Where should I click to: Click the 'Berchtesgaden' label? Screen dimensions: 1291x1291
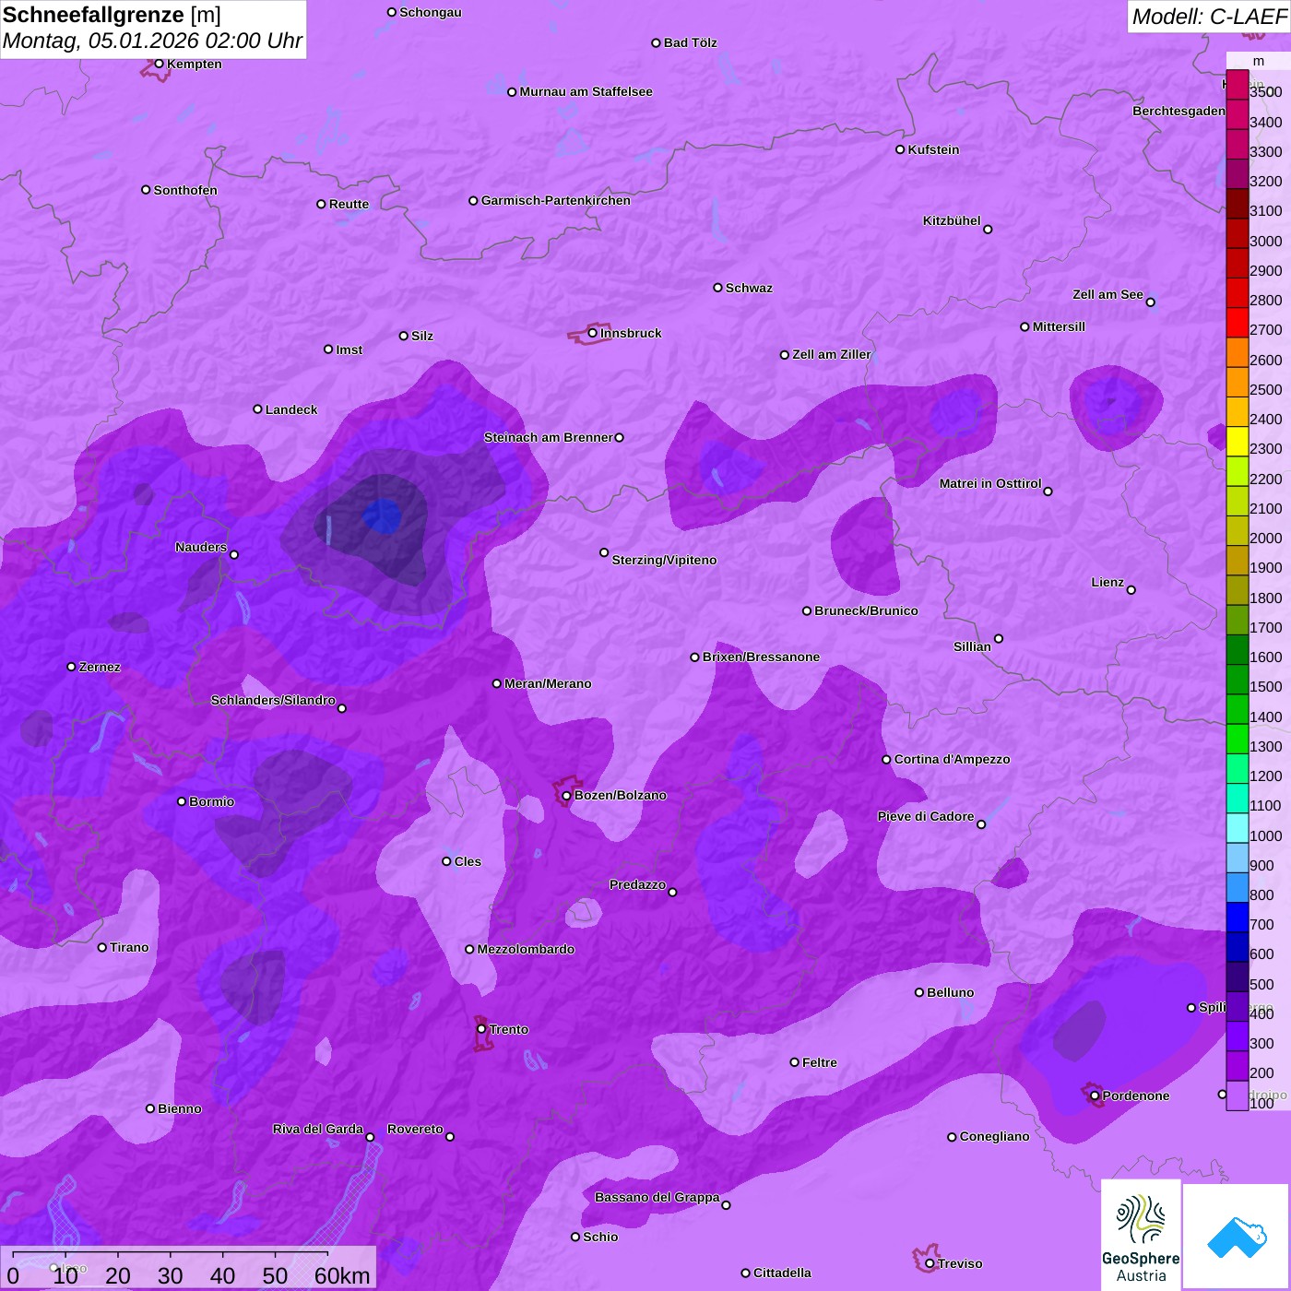click(x=1178, y=111)
